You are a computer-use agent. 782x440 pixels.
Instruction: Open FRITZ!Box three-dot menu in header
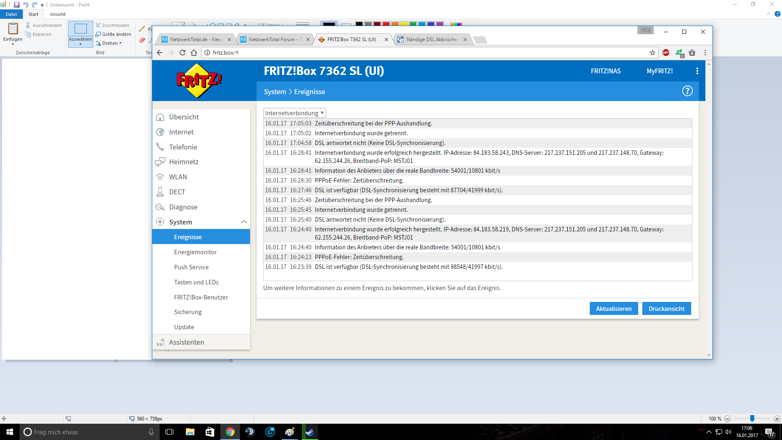tap(697, 71)
